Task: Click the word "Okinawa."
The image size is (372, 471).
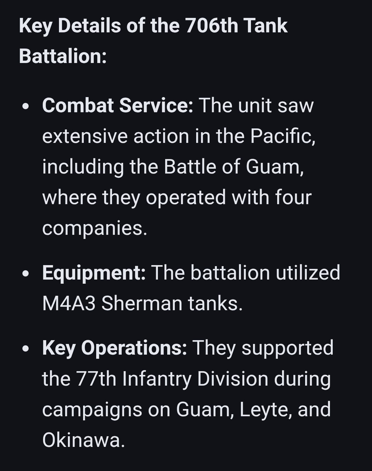Action: 83,440
